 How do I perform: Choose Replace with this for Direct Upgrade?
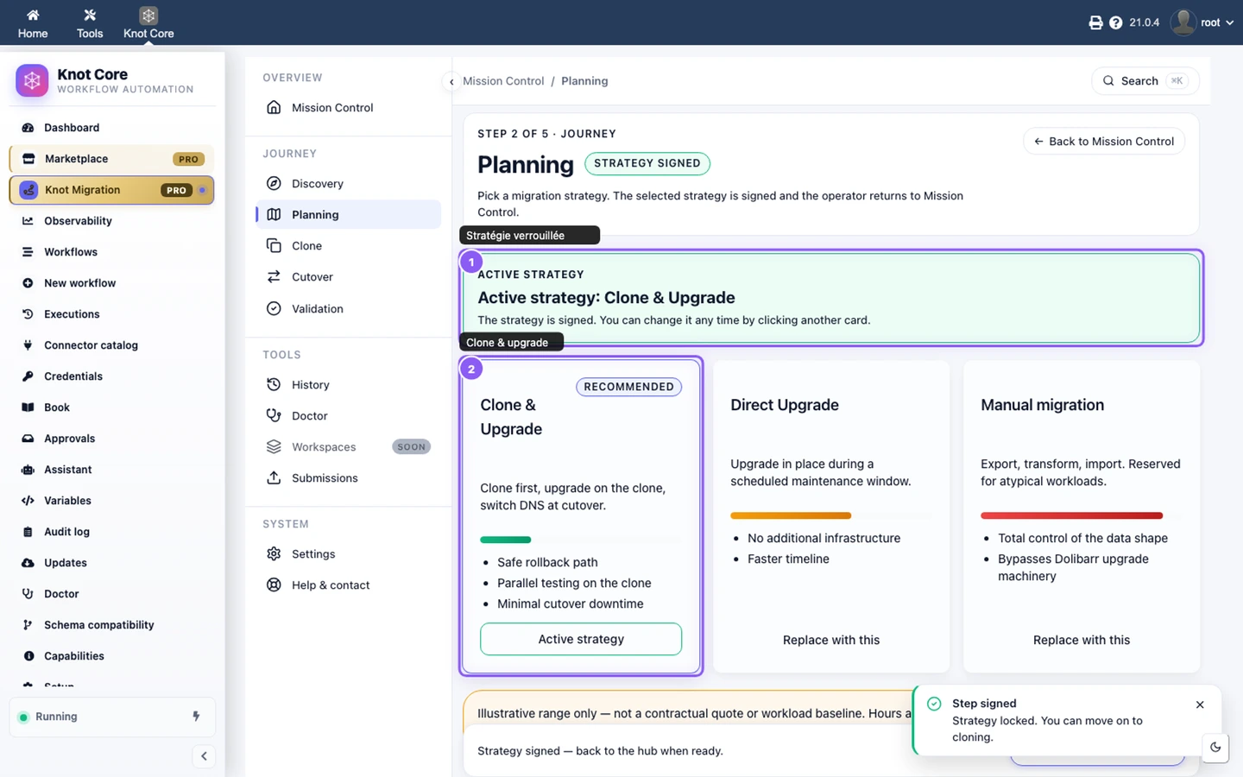831,640
